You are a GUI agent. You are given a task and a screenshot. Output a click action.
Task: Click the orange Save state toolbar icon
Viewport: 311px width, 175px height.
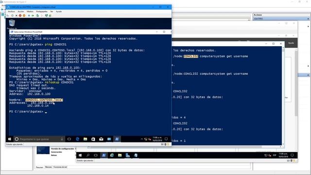(24, 16)
